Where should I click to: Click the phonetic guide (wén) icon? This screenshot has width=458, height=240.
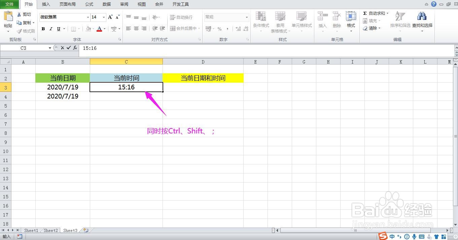(x=114, y=29)
